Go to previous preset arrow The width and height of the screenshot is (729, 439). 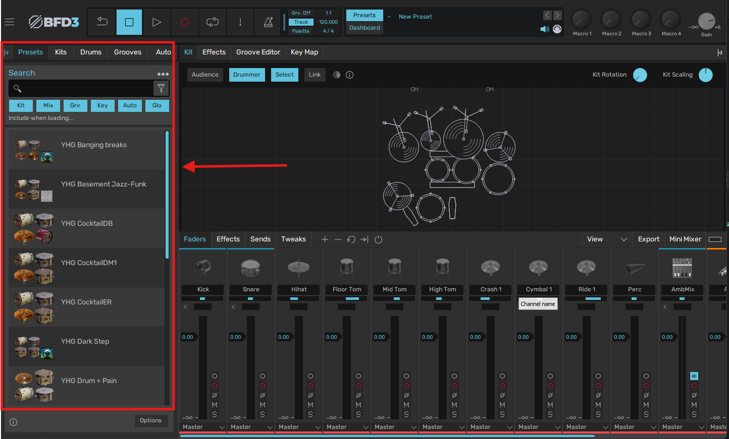[x=547, y=16]
